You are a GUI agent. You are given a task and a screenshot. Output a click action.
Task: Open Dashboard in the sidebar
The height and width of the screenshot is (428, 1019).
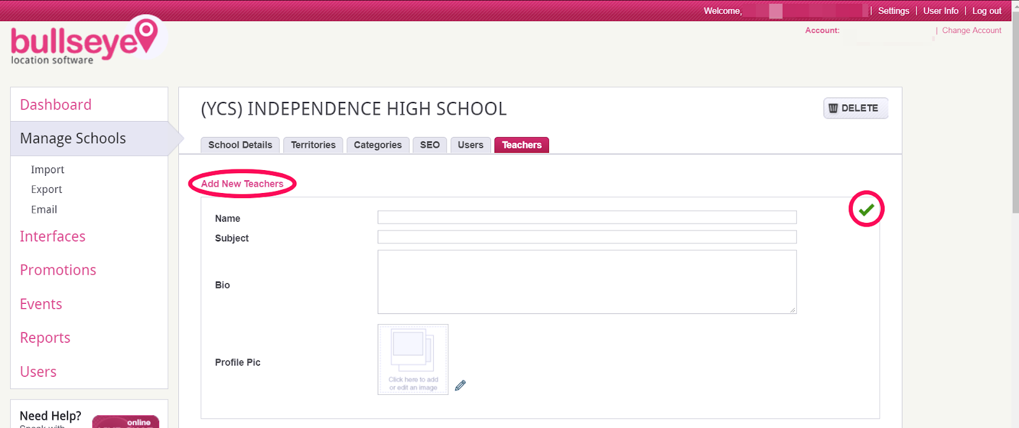[x=55, y=104]
